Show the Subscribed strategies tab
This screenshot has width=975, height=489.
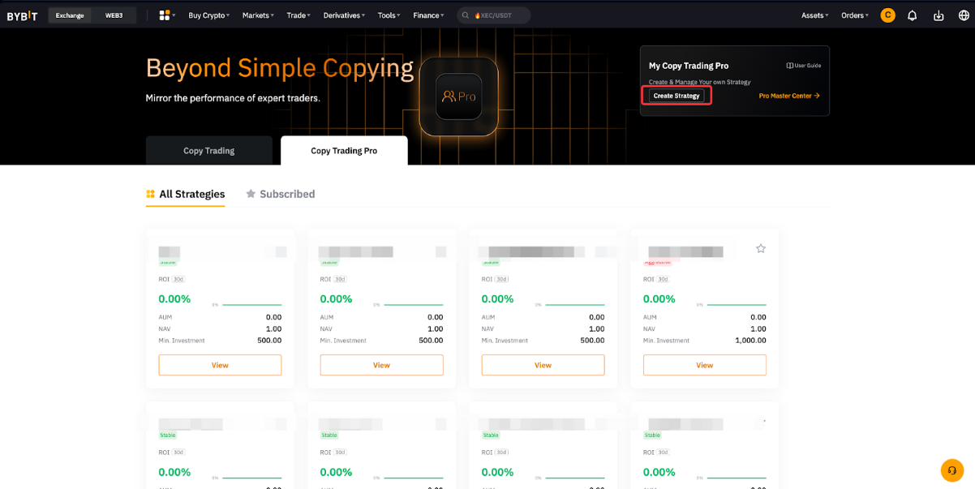point(281,194)
